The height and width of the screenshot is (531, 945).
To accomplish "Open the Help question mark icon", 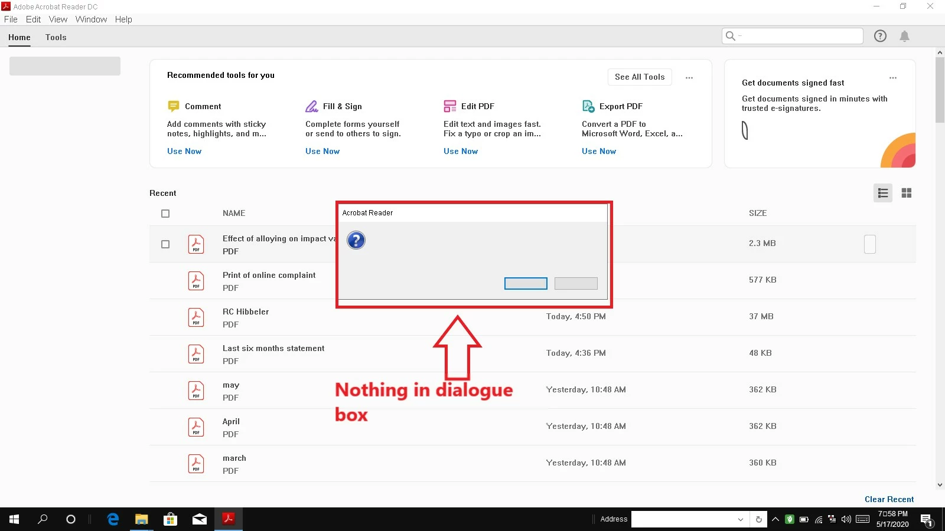I will coord(880,36).
